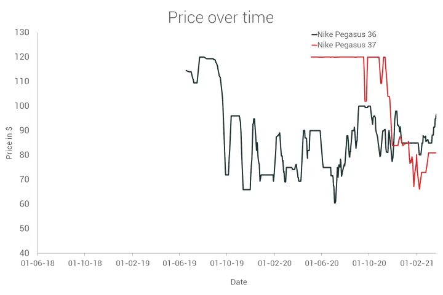Click the red Pegasus 37 legend line swatch

click(x=314, y=45)
